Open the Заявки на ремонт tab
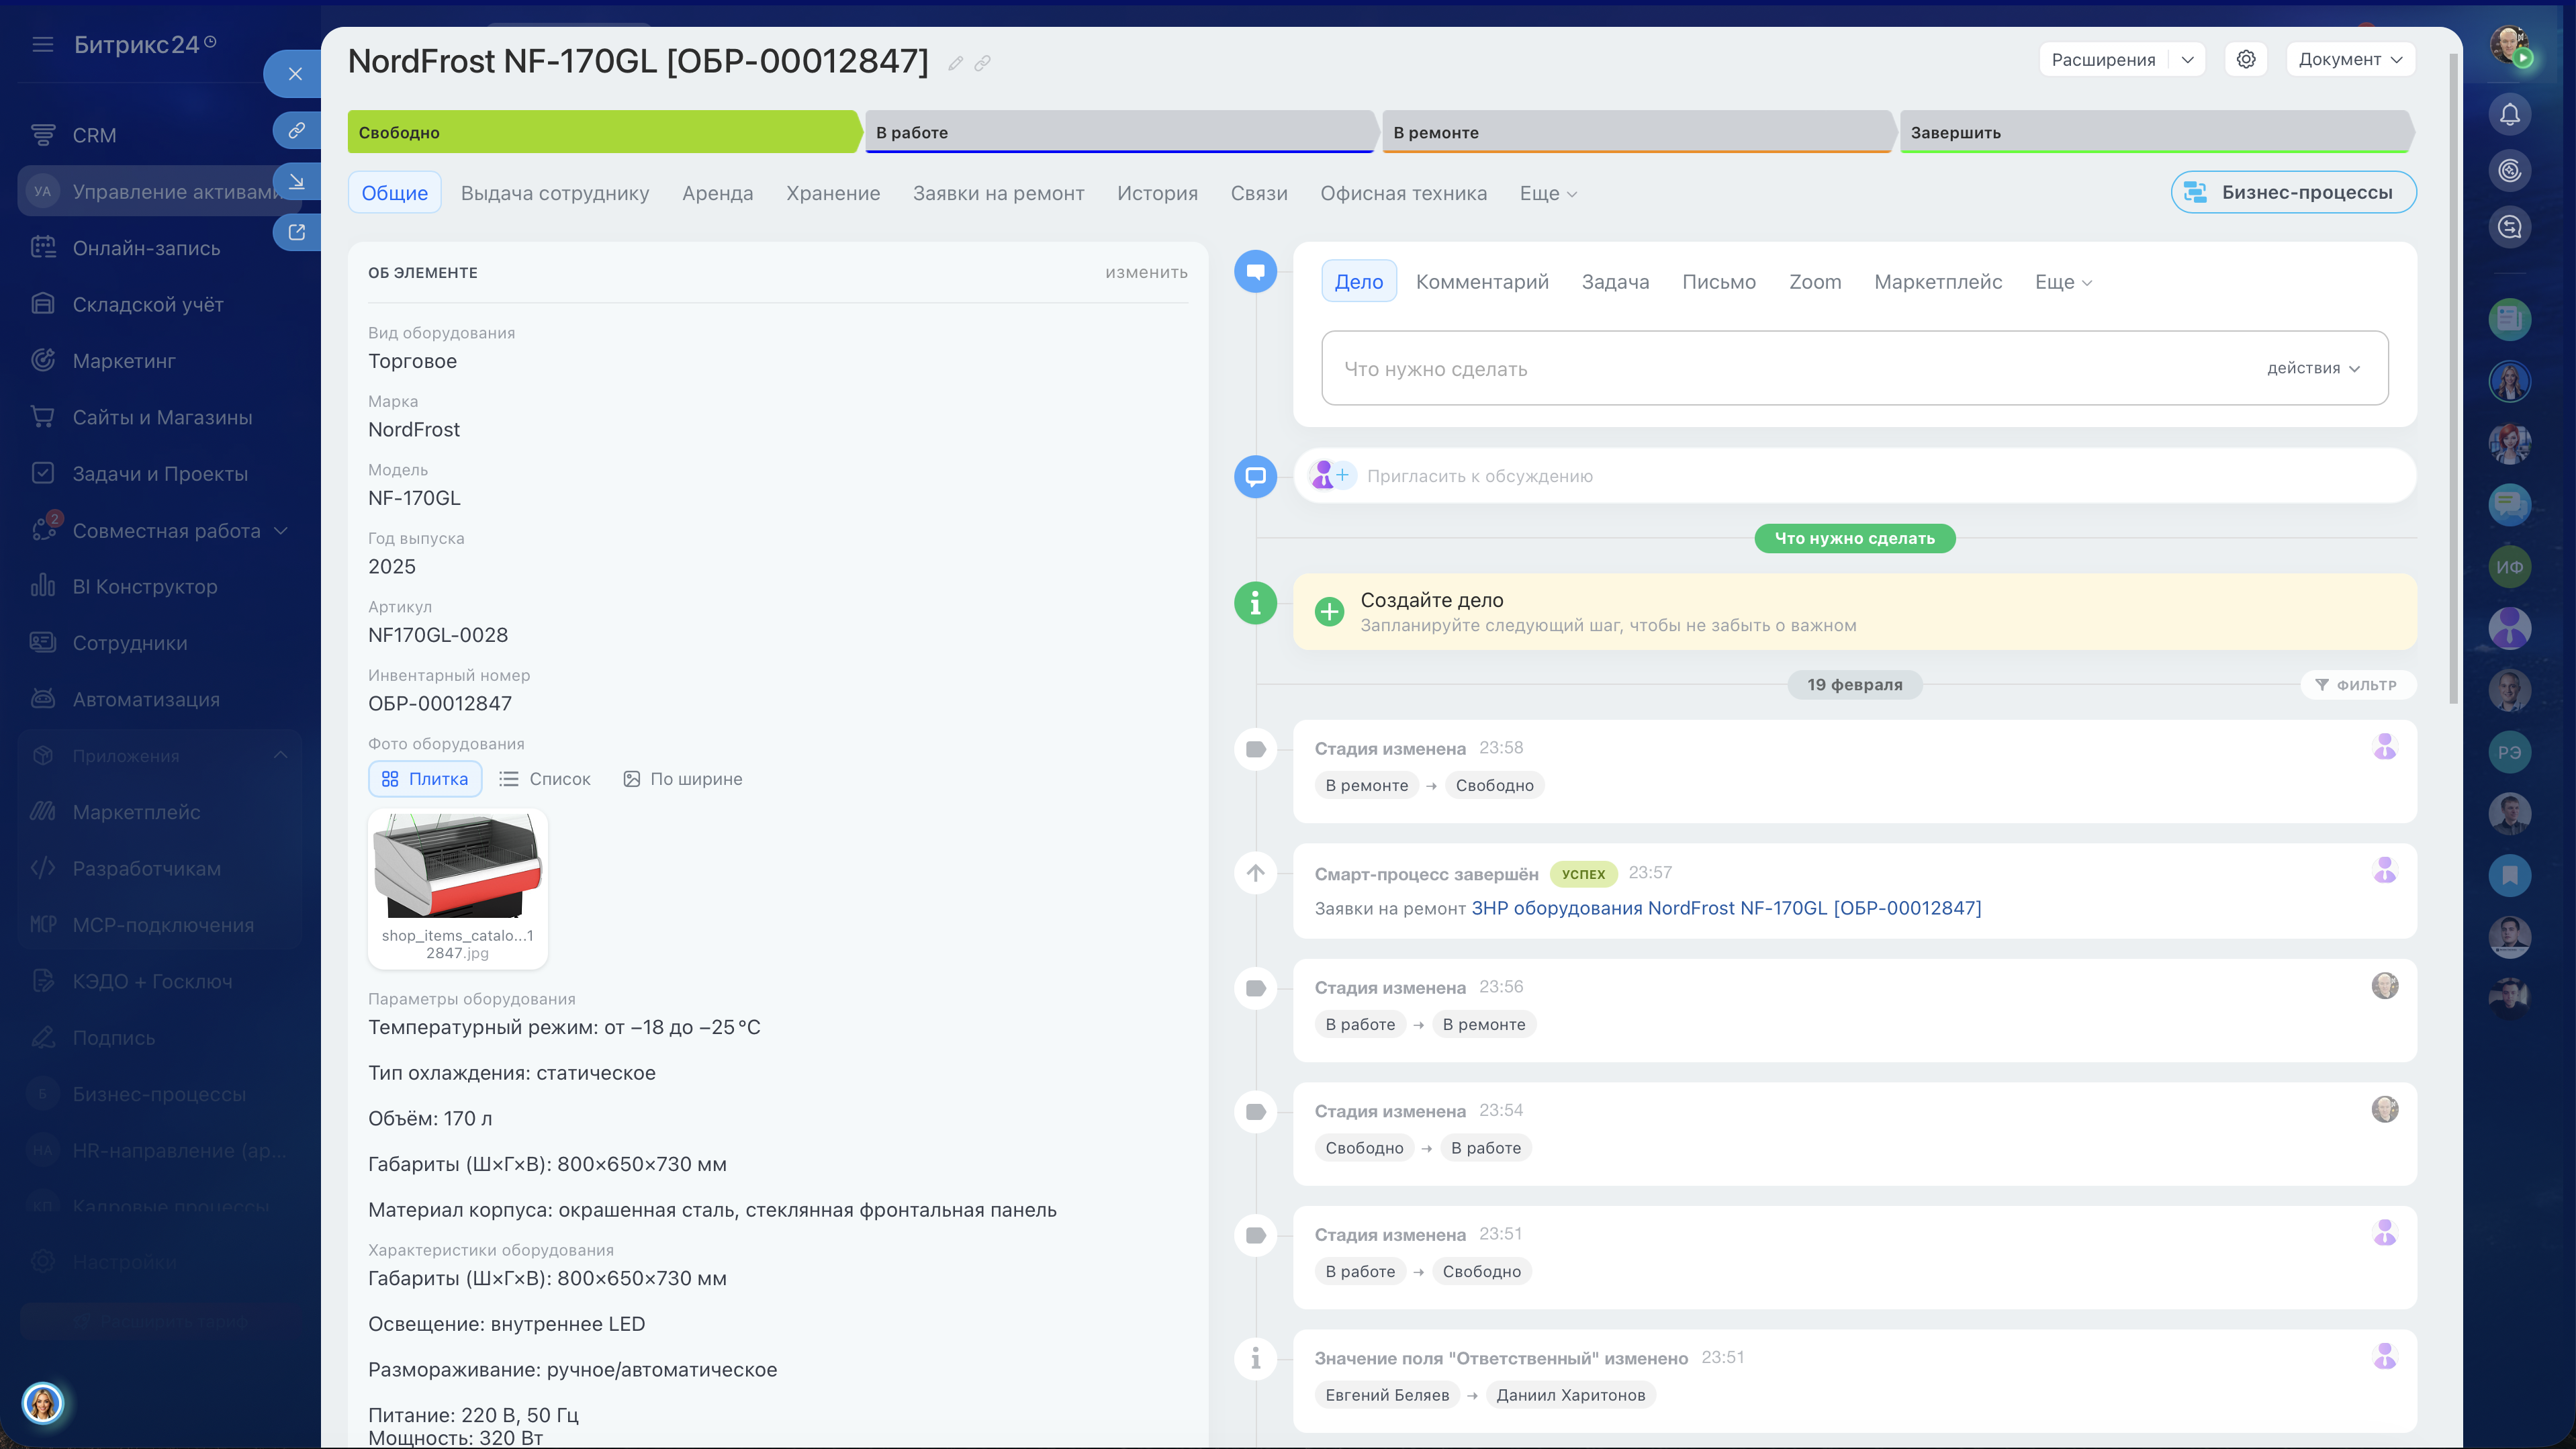Image resolution: width=2576 pixels, height=1449 pixels. pos(998,193)
